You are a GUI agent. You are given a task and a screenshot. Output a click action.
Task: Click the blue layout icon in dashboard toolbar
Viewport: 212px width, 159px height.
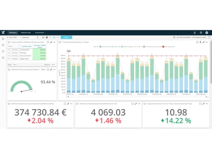[x=54, y=37]
